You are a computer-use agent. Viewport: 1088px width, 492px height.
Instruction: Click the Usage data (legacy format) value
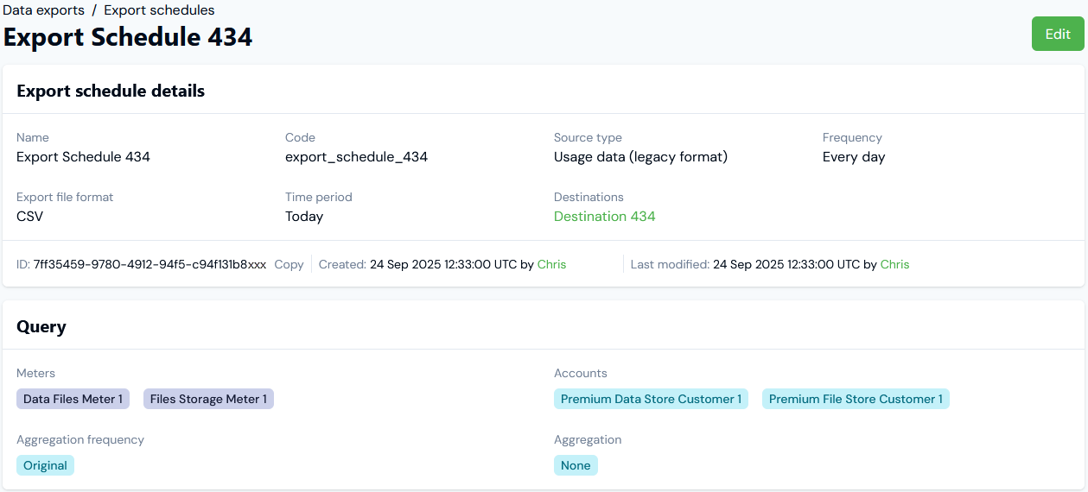point(640,157)
